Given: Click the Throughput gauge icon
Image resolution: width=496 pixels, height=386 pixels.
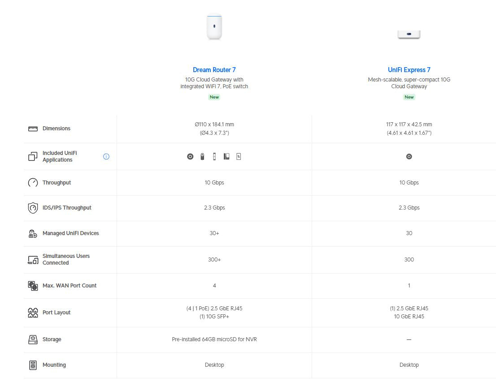Looking at the screenshot, I should (33, 183).
